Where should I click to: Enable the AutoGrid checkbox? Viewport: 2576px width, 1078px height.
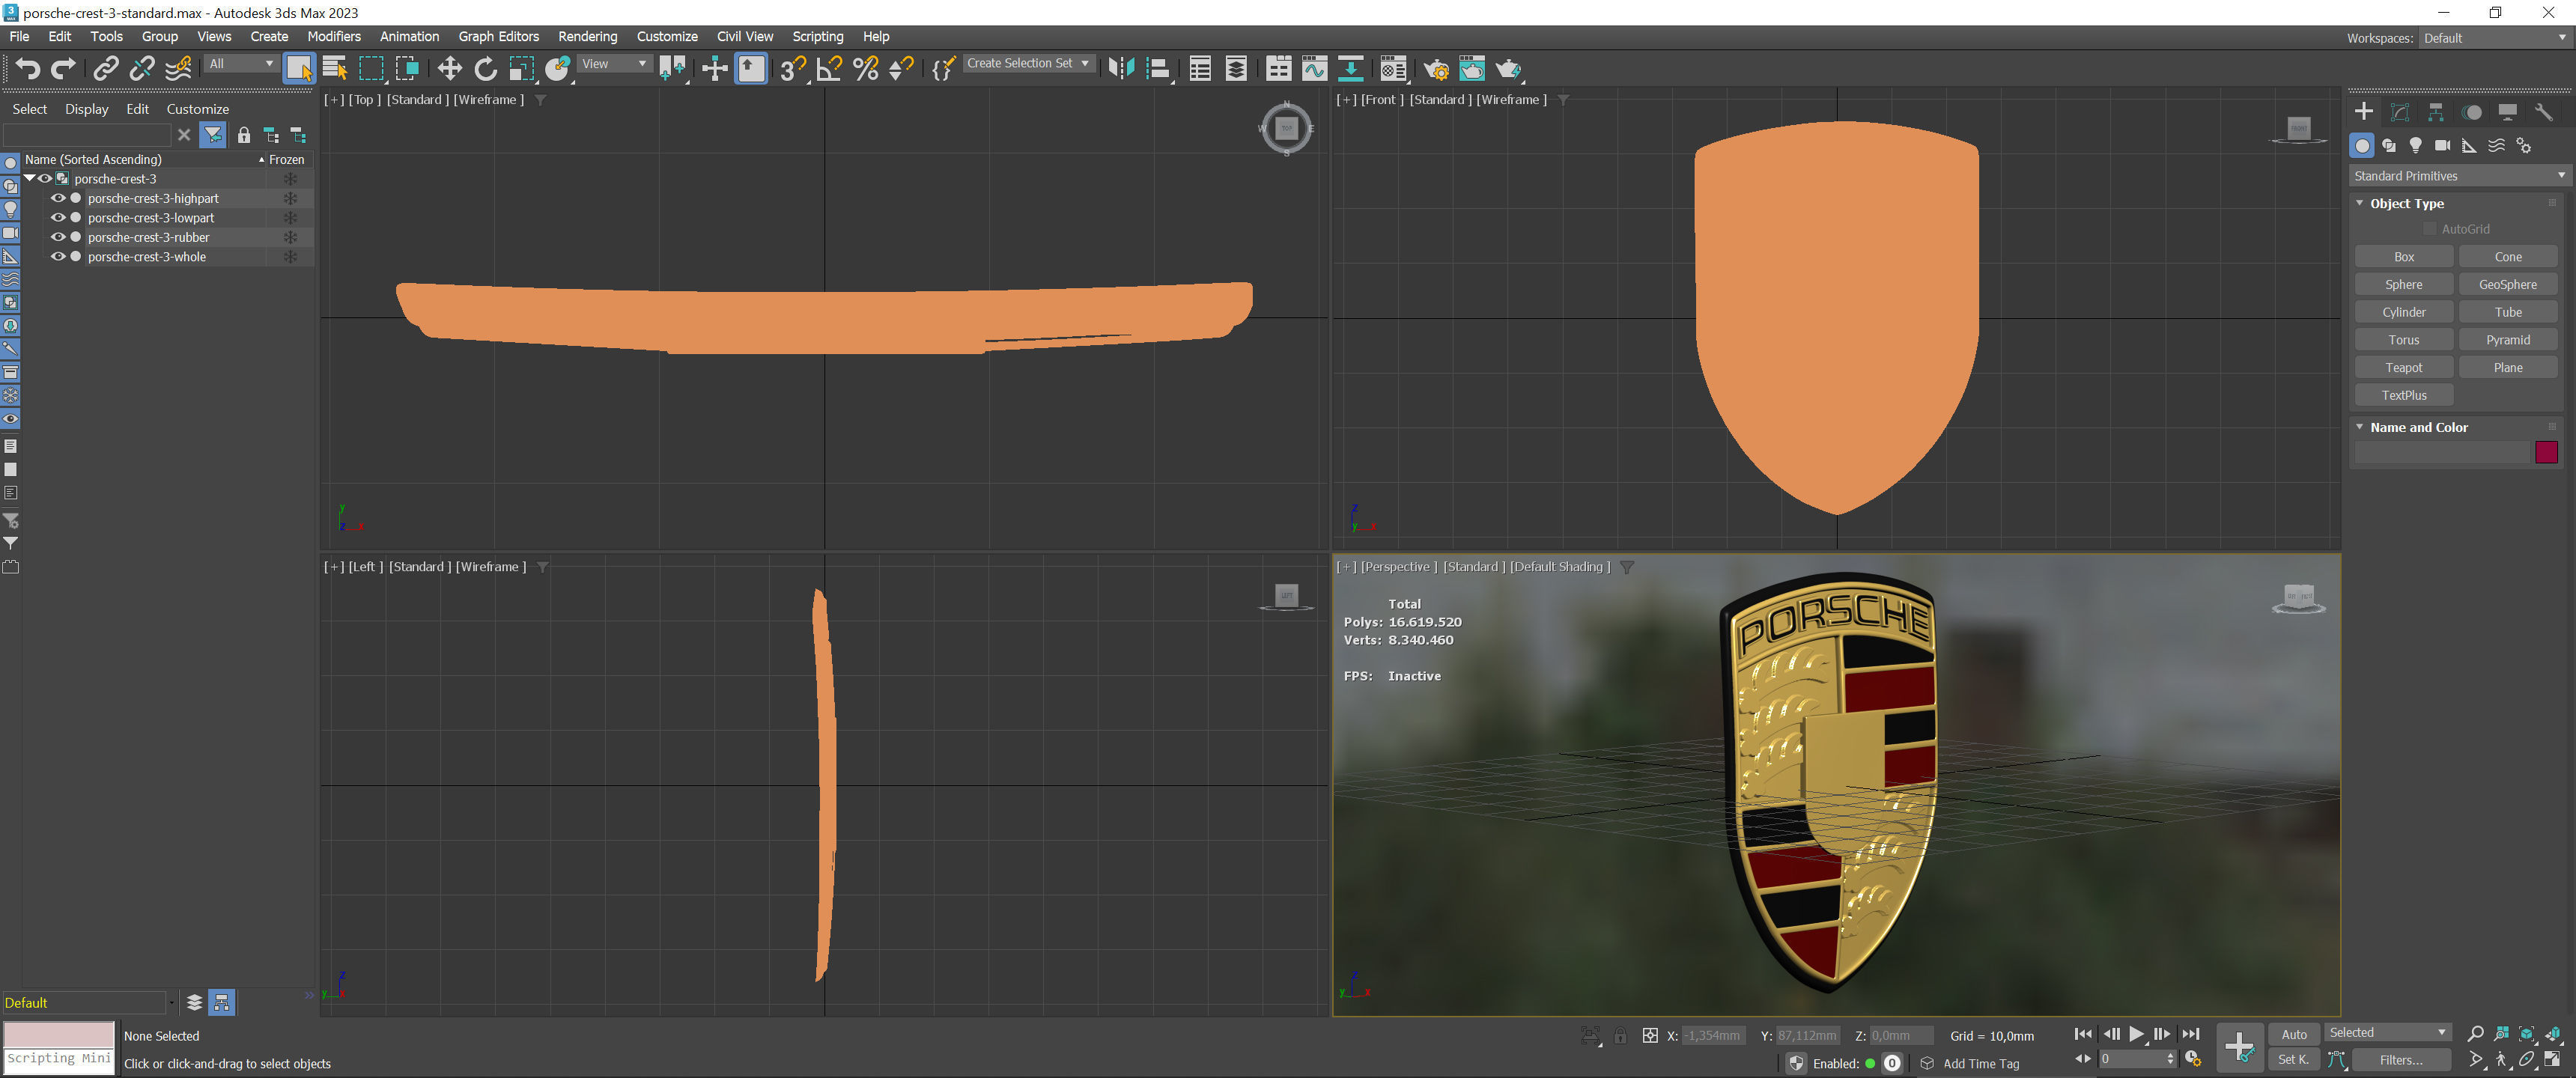point(2430,229)
